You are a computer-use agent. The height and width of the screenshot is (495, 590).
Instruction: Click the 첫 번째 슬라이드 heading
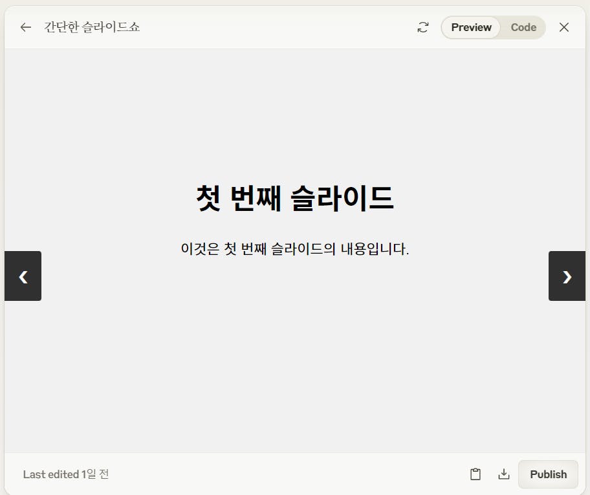tap(295, 198)
